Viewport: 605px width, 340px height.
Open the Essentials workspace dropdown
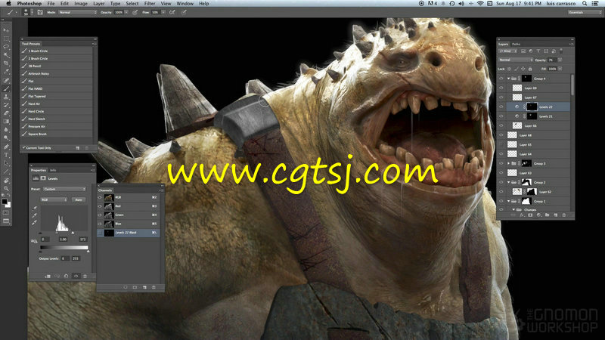(585, 12)
